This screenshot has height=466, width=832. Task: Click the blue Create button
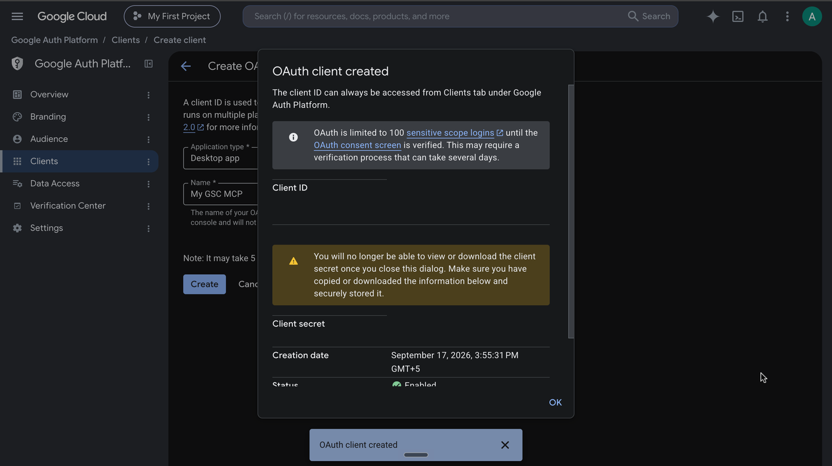[204, 284]
